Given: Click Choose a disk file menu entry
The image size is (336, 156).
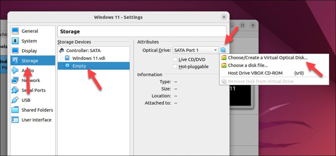Looking at the screenshot, I should 248,65.
